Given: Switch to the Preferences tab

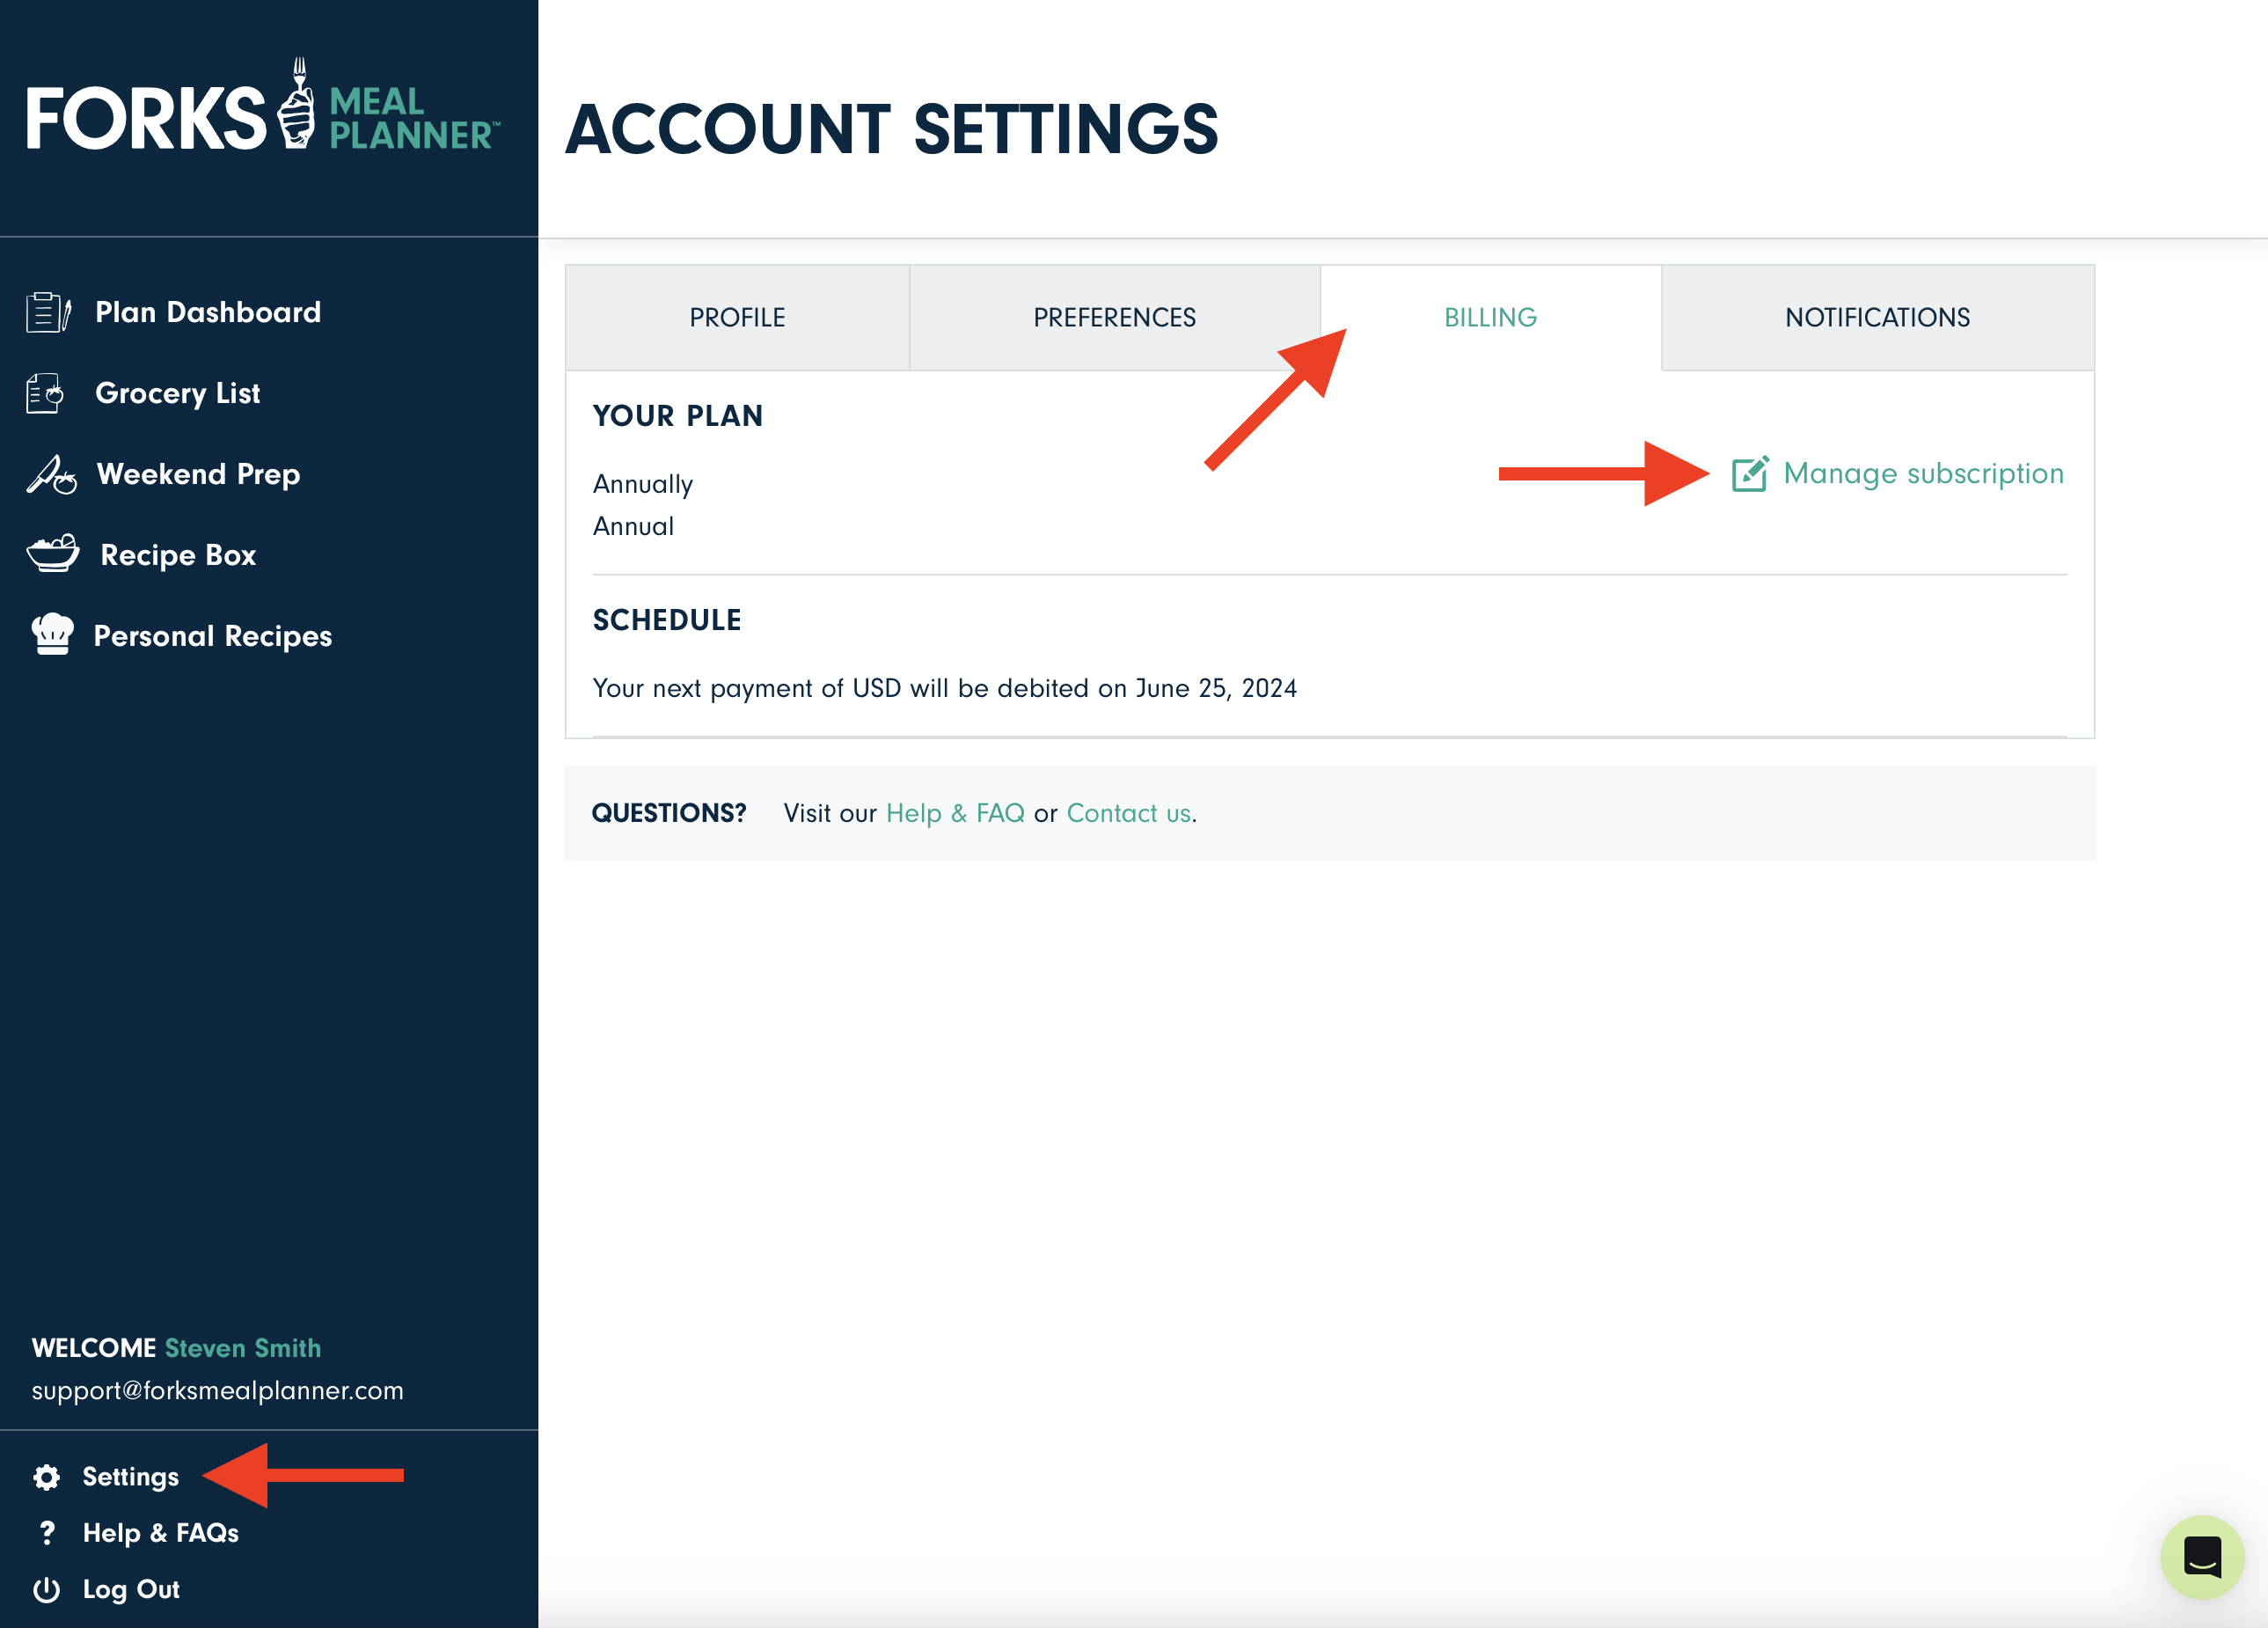Looking at the screenshot, I should (x=1114, y=318).
